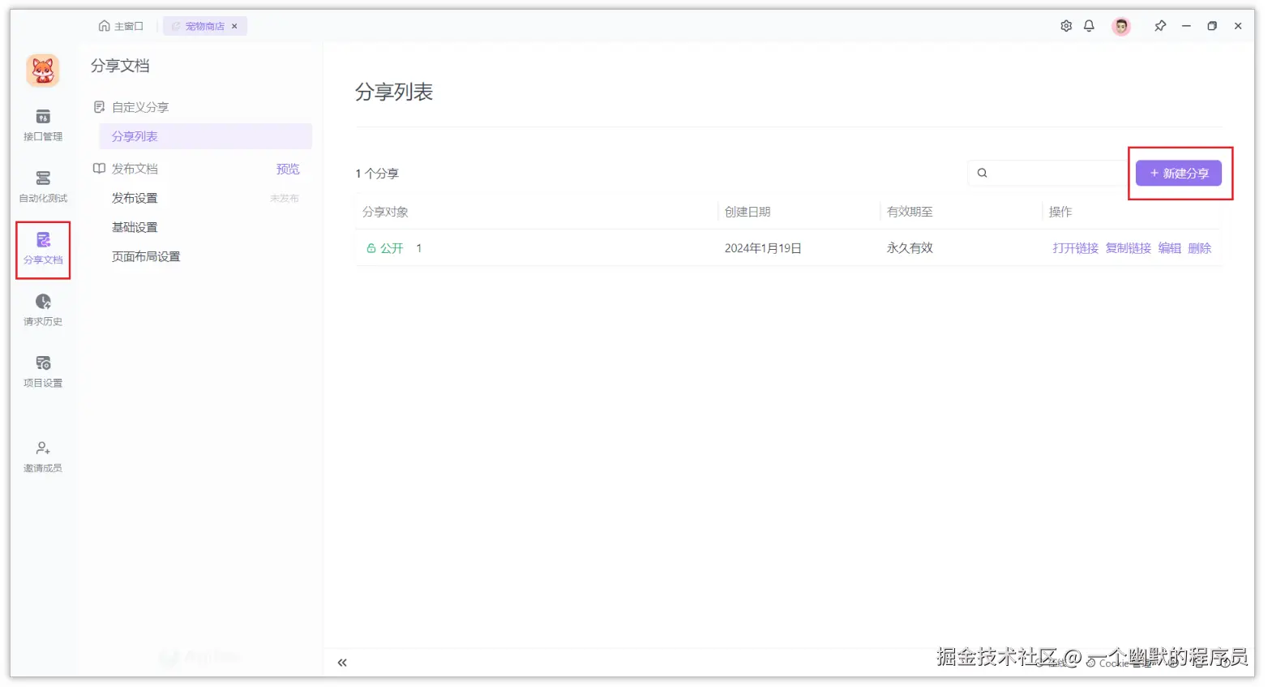The width and height of the screenshot is (1268, 687).
Task: Toggle the pin-window icon
Action: [x=1159, y=25]
